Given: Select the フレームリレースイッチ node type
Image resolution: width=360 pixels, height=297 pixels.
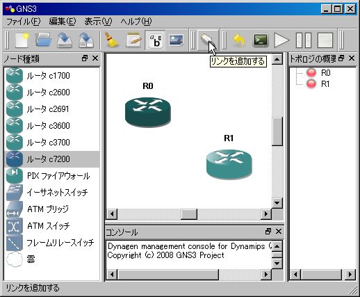Looking at the screenshot, I should coord(52,243).
